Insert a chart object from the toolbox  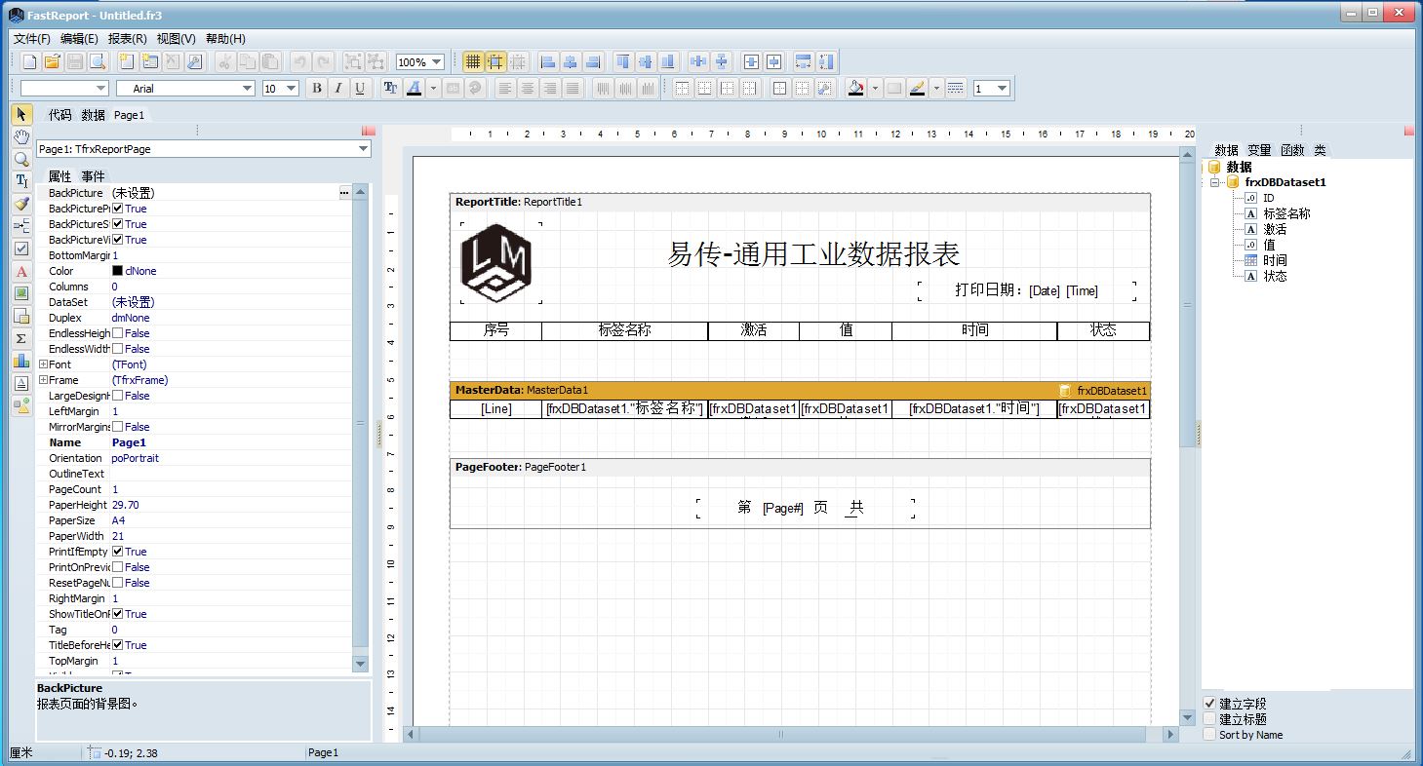[21, 361]
